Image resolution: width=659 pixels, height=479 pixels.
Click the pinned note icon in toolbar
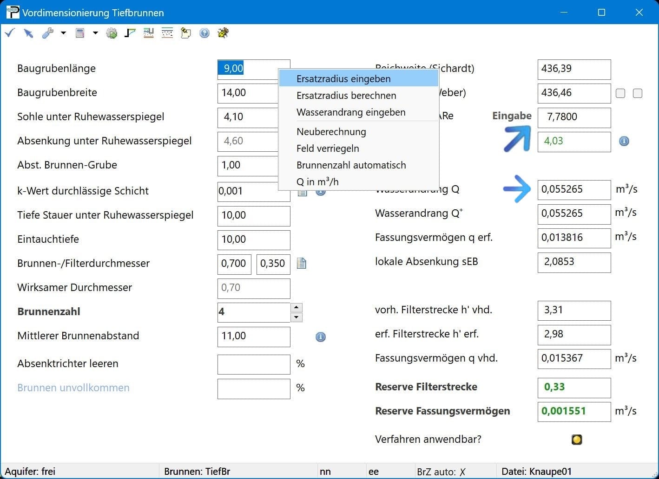[186, 33]
